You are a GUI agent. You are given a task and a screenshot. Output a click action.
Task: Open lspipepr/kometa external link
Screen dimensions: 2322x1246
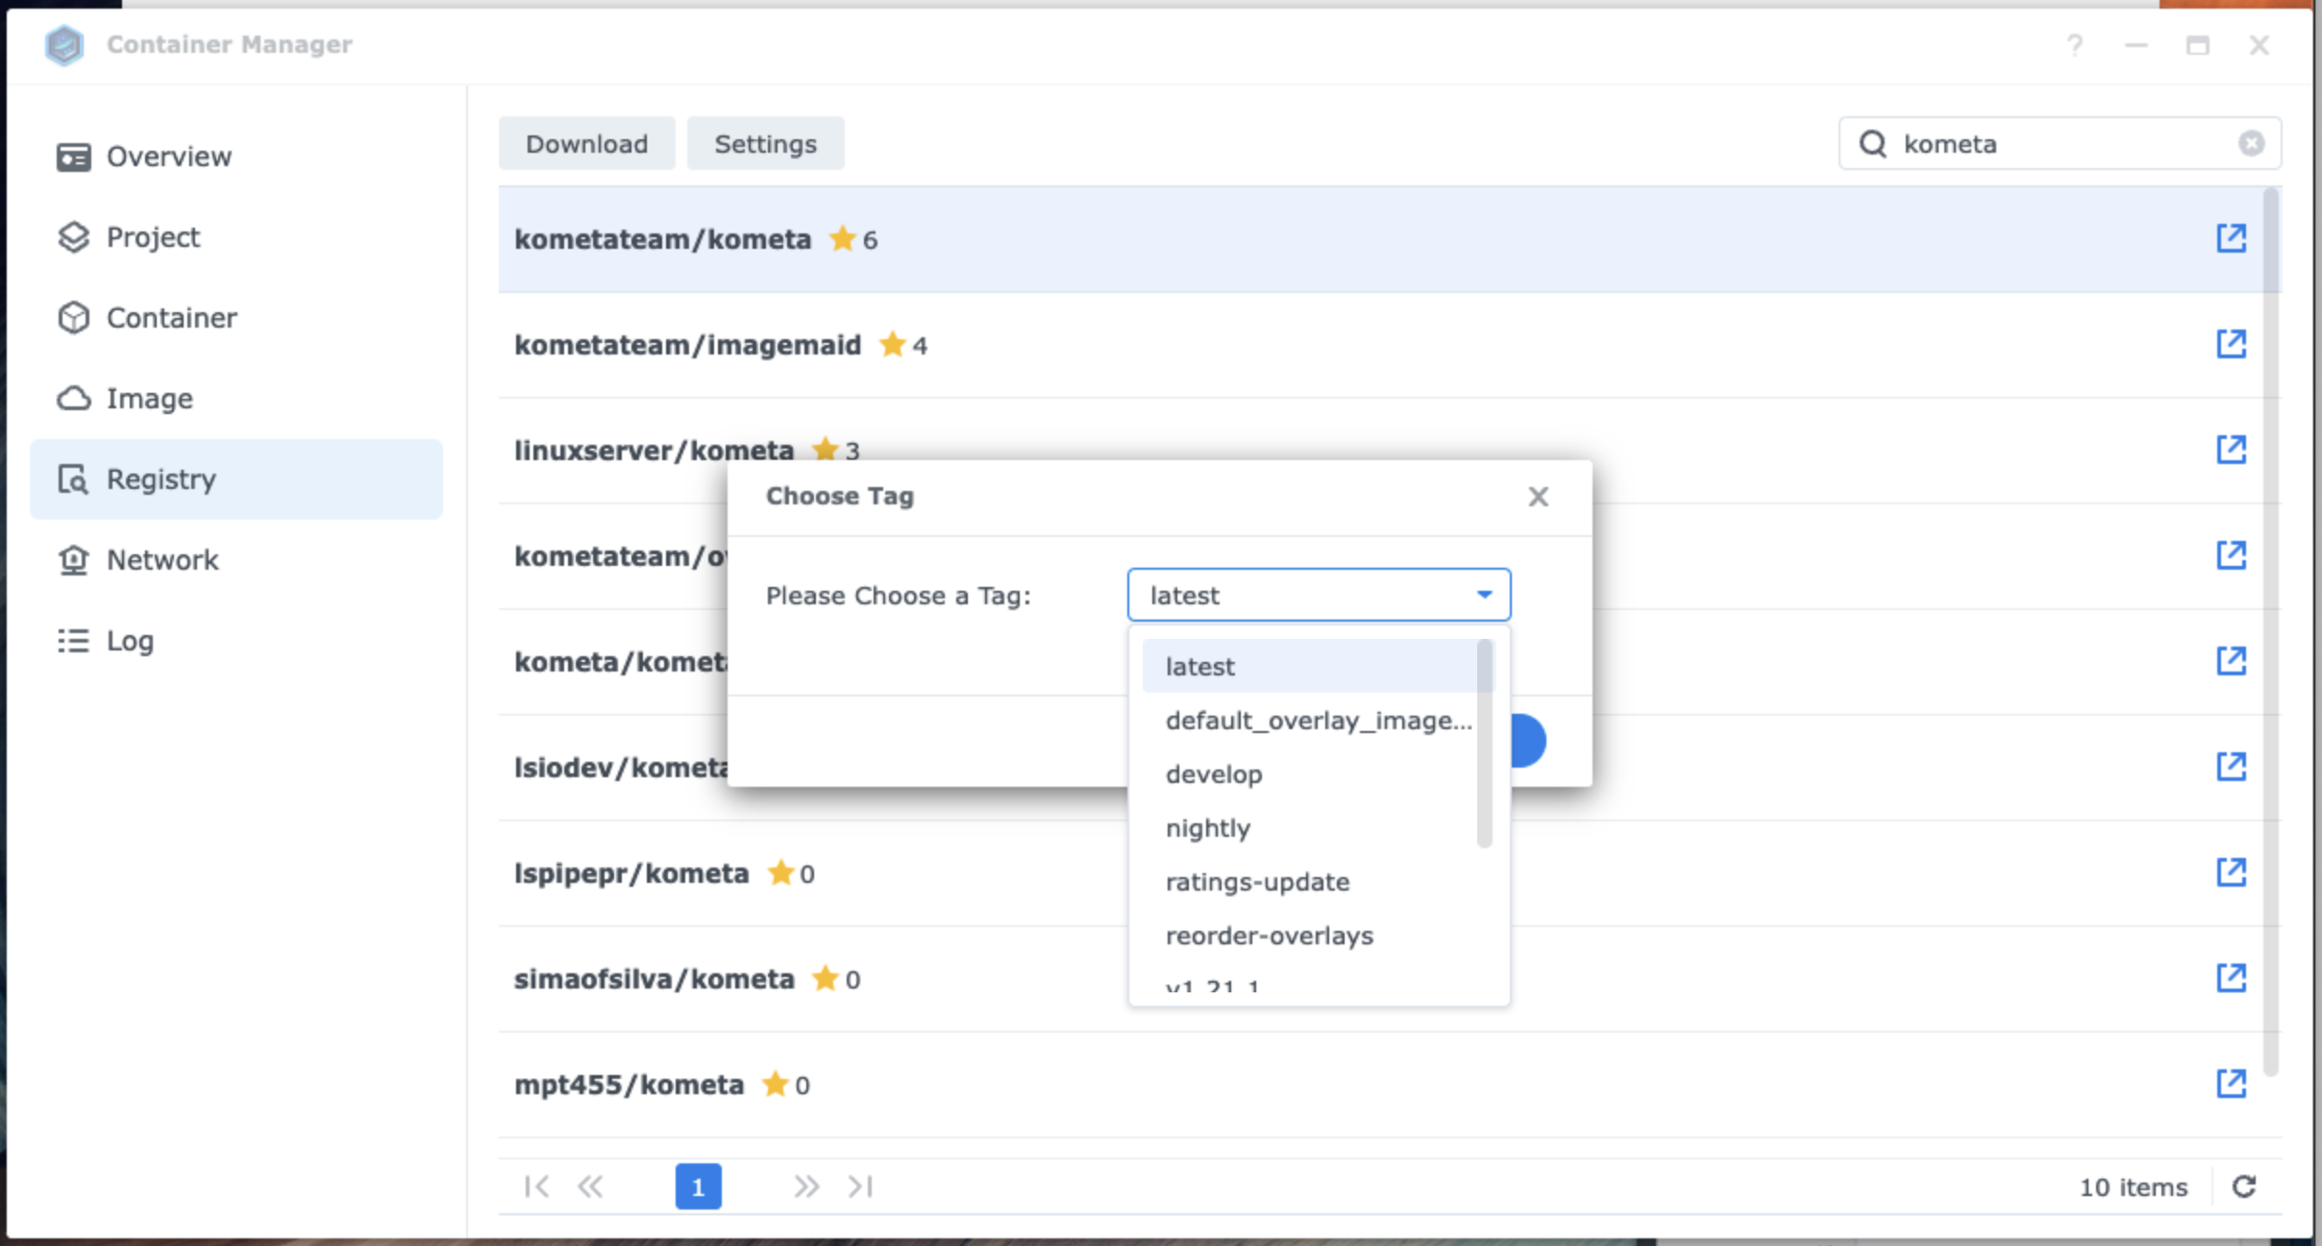[x=2231, y=872]
